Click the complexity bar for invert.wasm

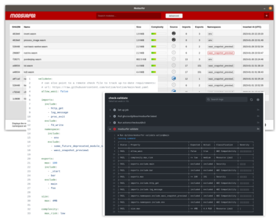pyautogui.click(x=159, y=34)
